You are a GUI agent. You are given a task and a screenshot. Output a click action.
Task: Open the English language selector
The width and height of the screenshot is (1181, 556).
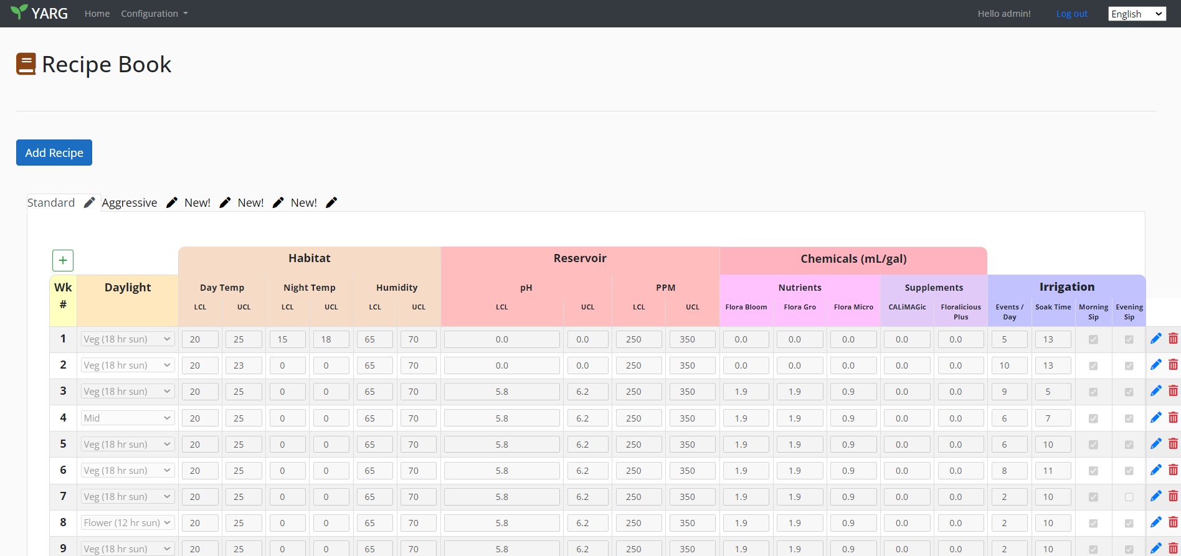click(x=1137, y=14)
